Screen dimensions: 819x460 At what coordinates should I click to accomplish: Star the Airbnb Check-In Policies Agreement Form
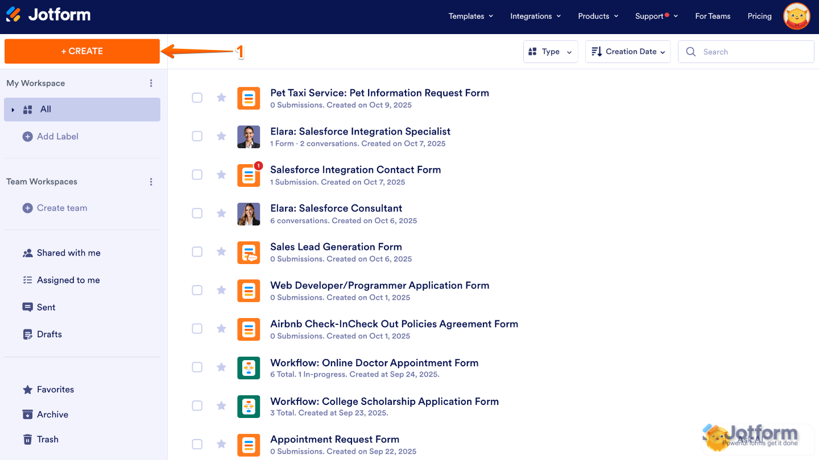pos(221,329)
